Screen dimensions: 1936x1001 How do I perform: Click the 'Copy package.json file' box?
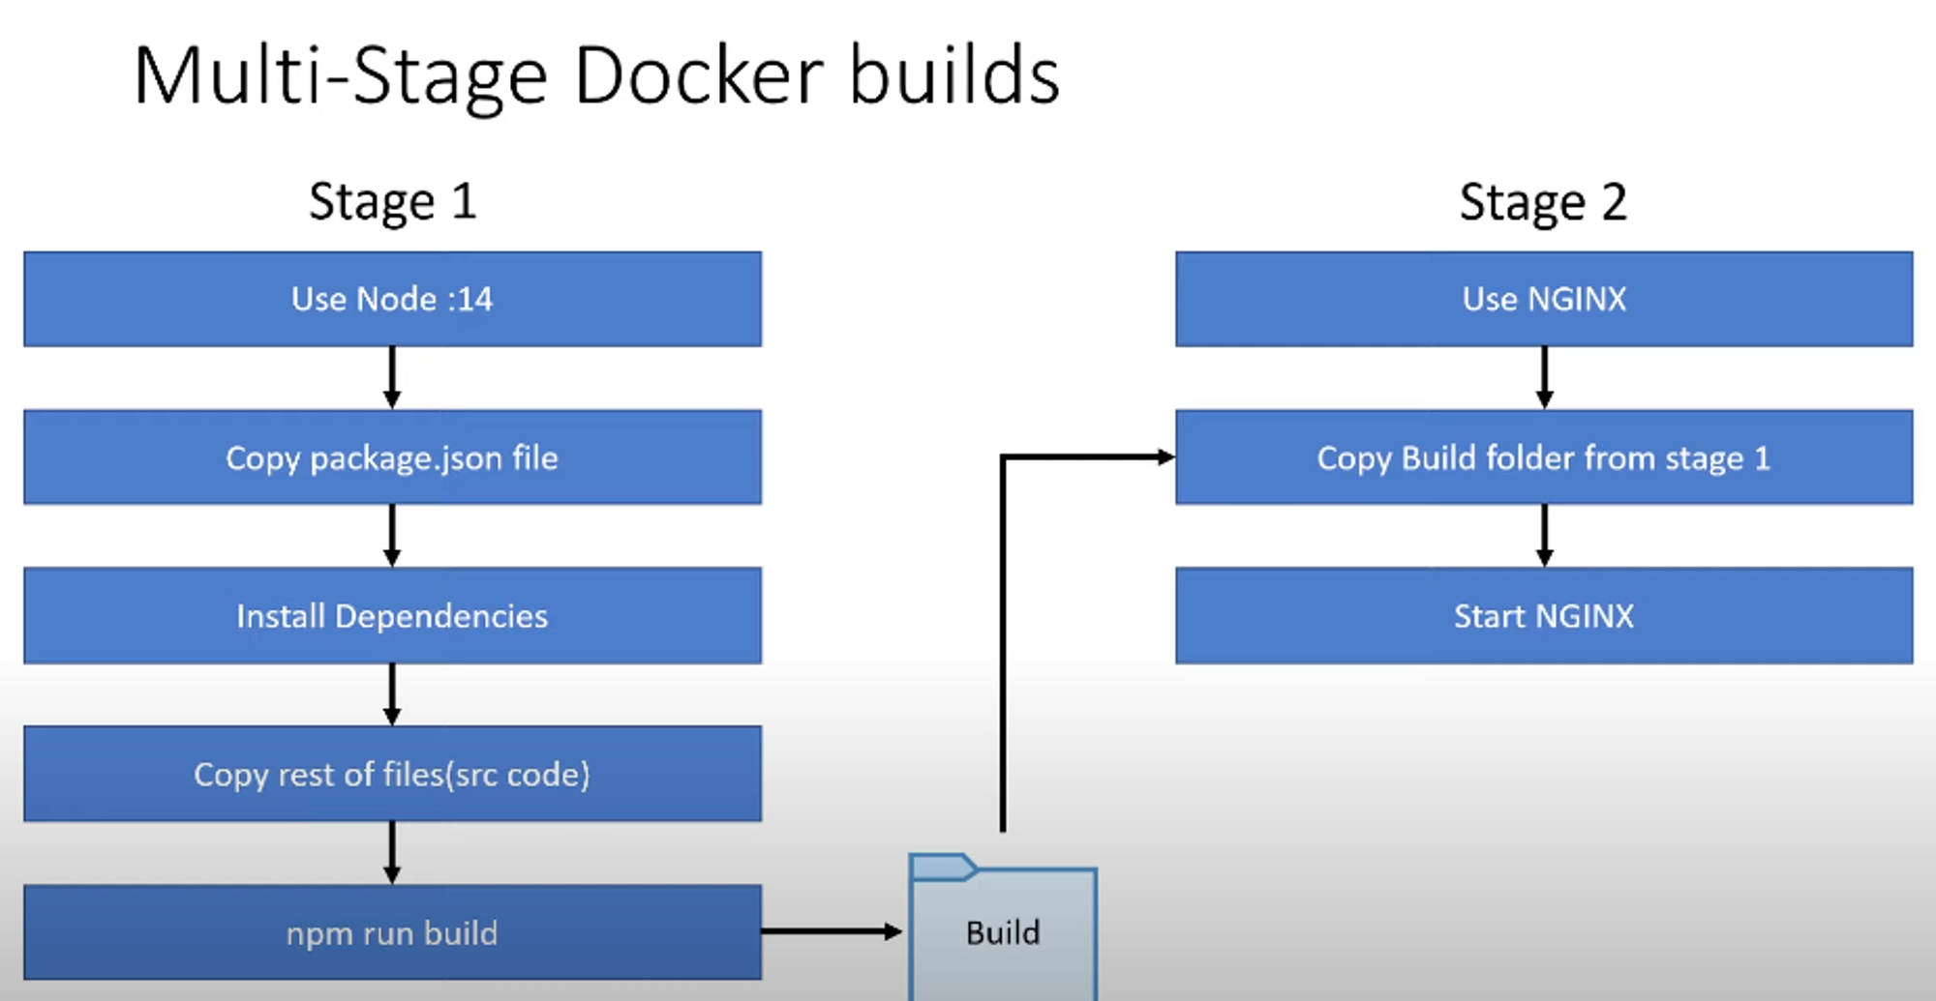(x=392, y=456)
